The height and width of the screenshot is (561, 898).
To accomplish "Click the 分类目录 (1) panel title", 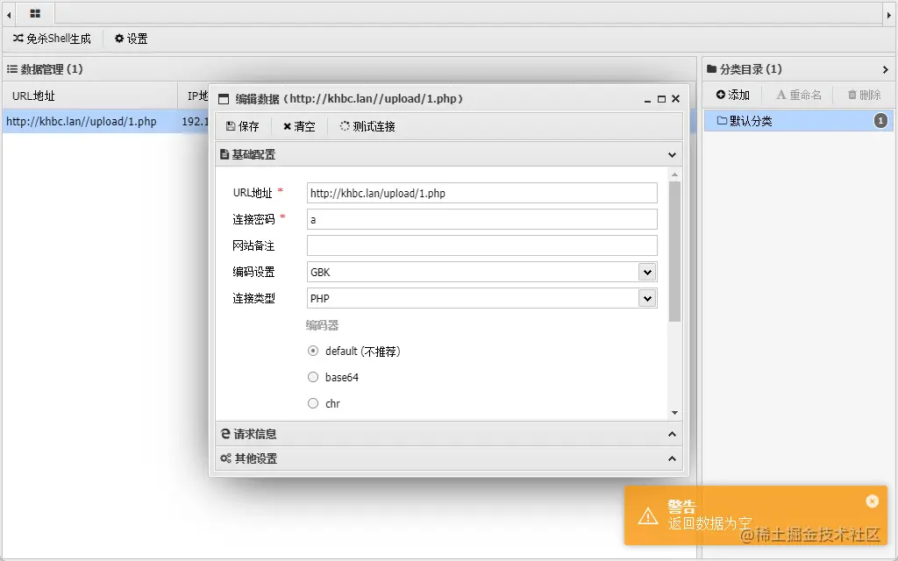I will [751, 69].
